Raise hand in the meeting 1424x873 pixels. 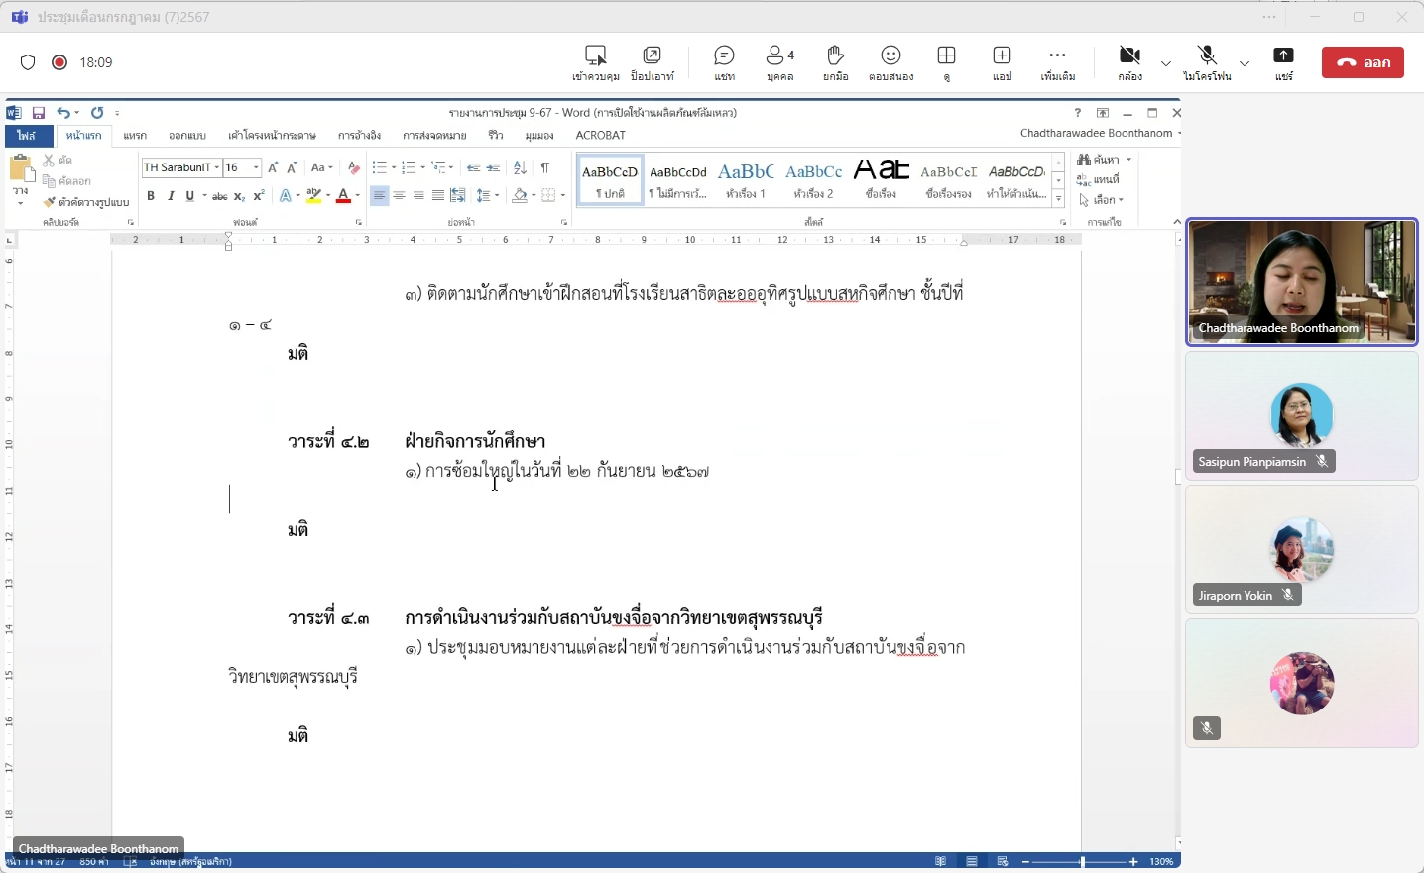836,62
